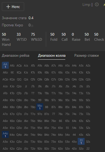The height and width of the screenshot is (152, 105).
Task: Select the highlighted AA hand cell
Action: point(5,65)
